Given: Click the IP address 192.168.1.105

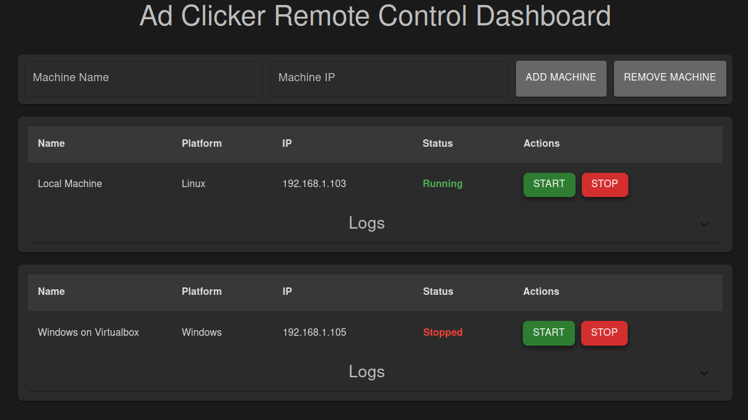Looking at the screenshot, I should click(314, 332).
